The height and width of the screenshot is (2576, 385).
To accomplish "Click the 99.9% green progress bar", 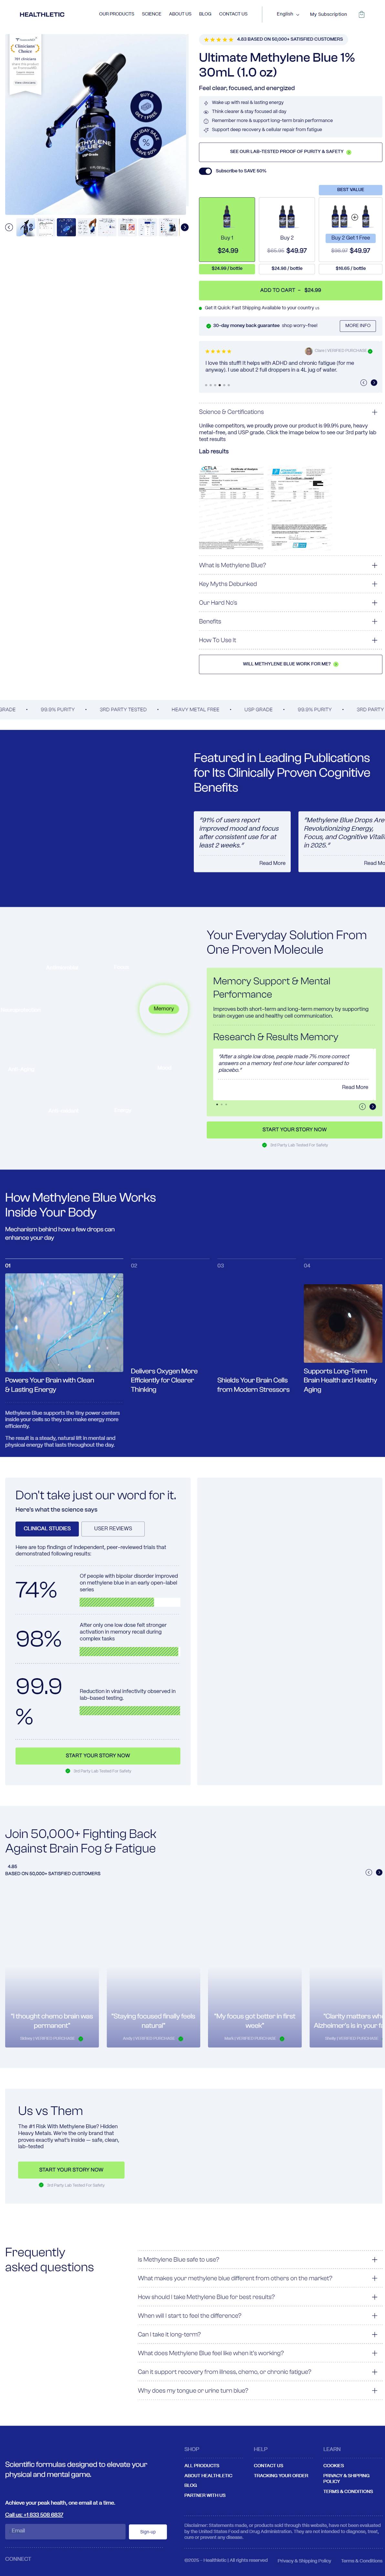I will [x=130, y=1711].
